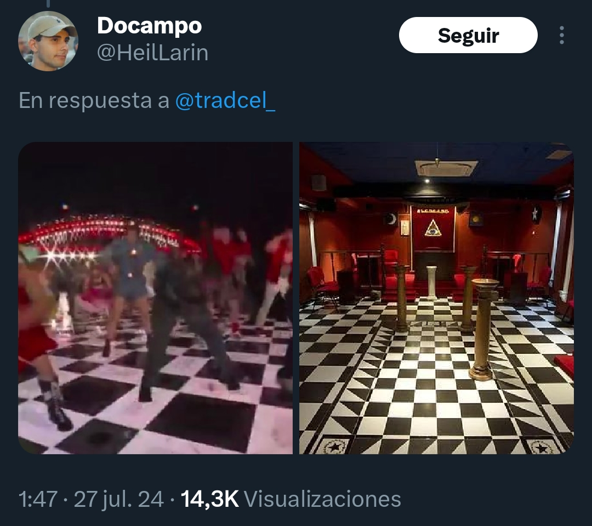This screenshot has height=526, width=592.
Task: Click the nearest golden column in right photo
Action: (x=483, y=328)
